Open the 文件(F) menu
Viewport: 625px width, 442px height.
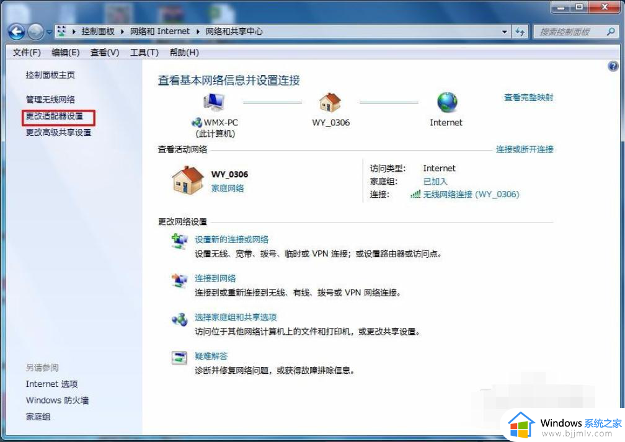[27, 52]
